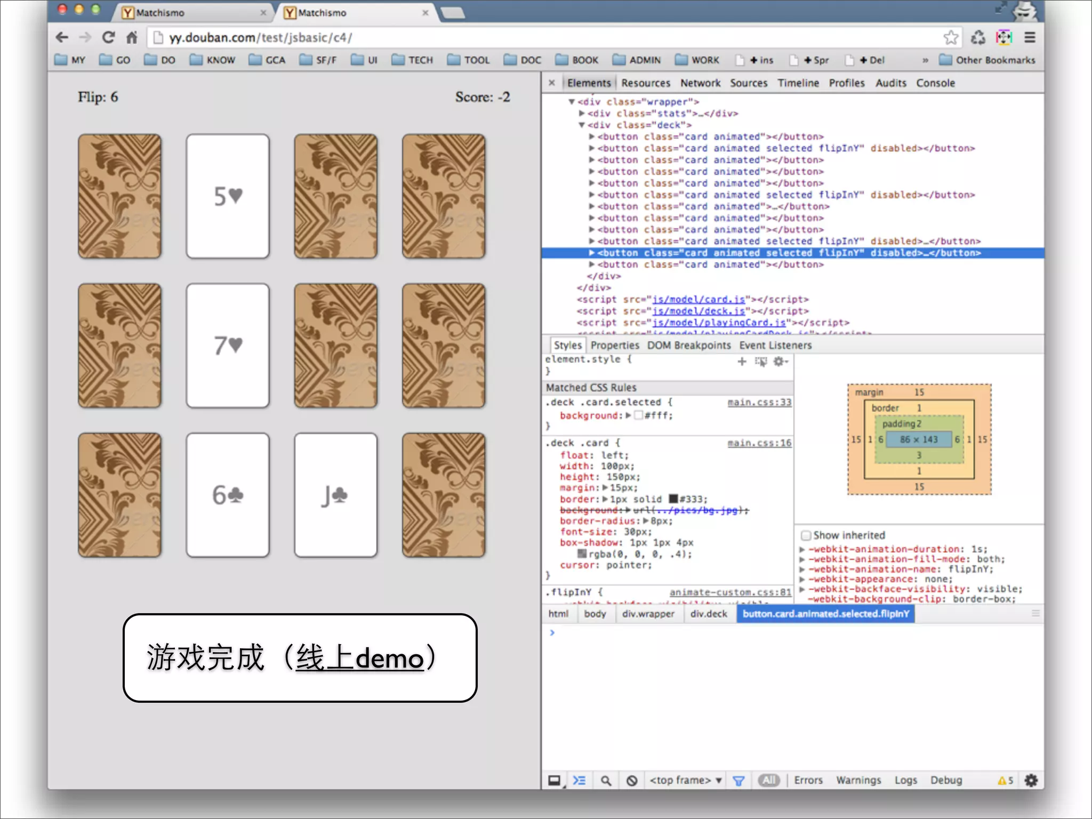Viewport: 1092px width, 819px height.
Task: Open the Timeline tab
Action: pyautogui.click(x=798, y=83)
